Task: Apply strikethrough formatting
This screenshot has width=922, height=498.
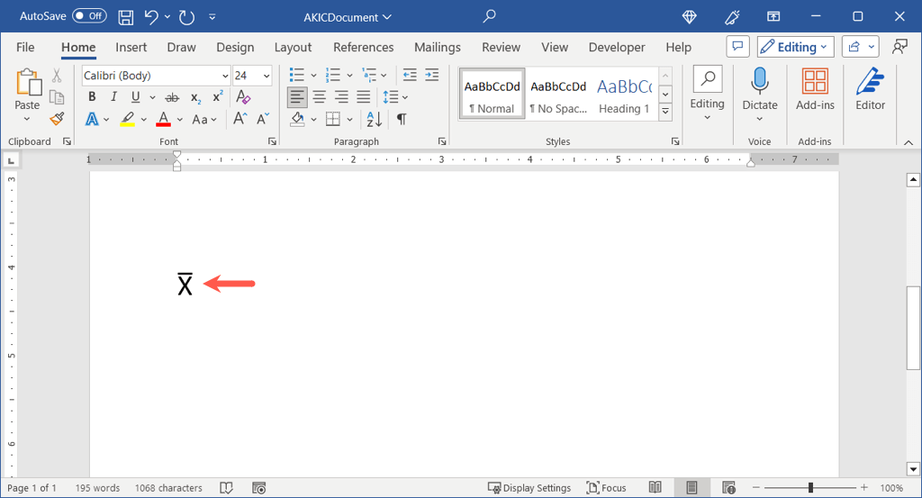Action: pos(172,97)
